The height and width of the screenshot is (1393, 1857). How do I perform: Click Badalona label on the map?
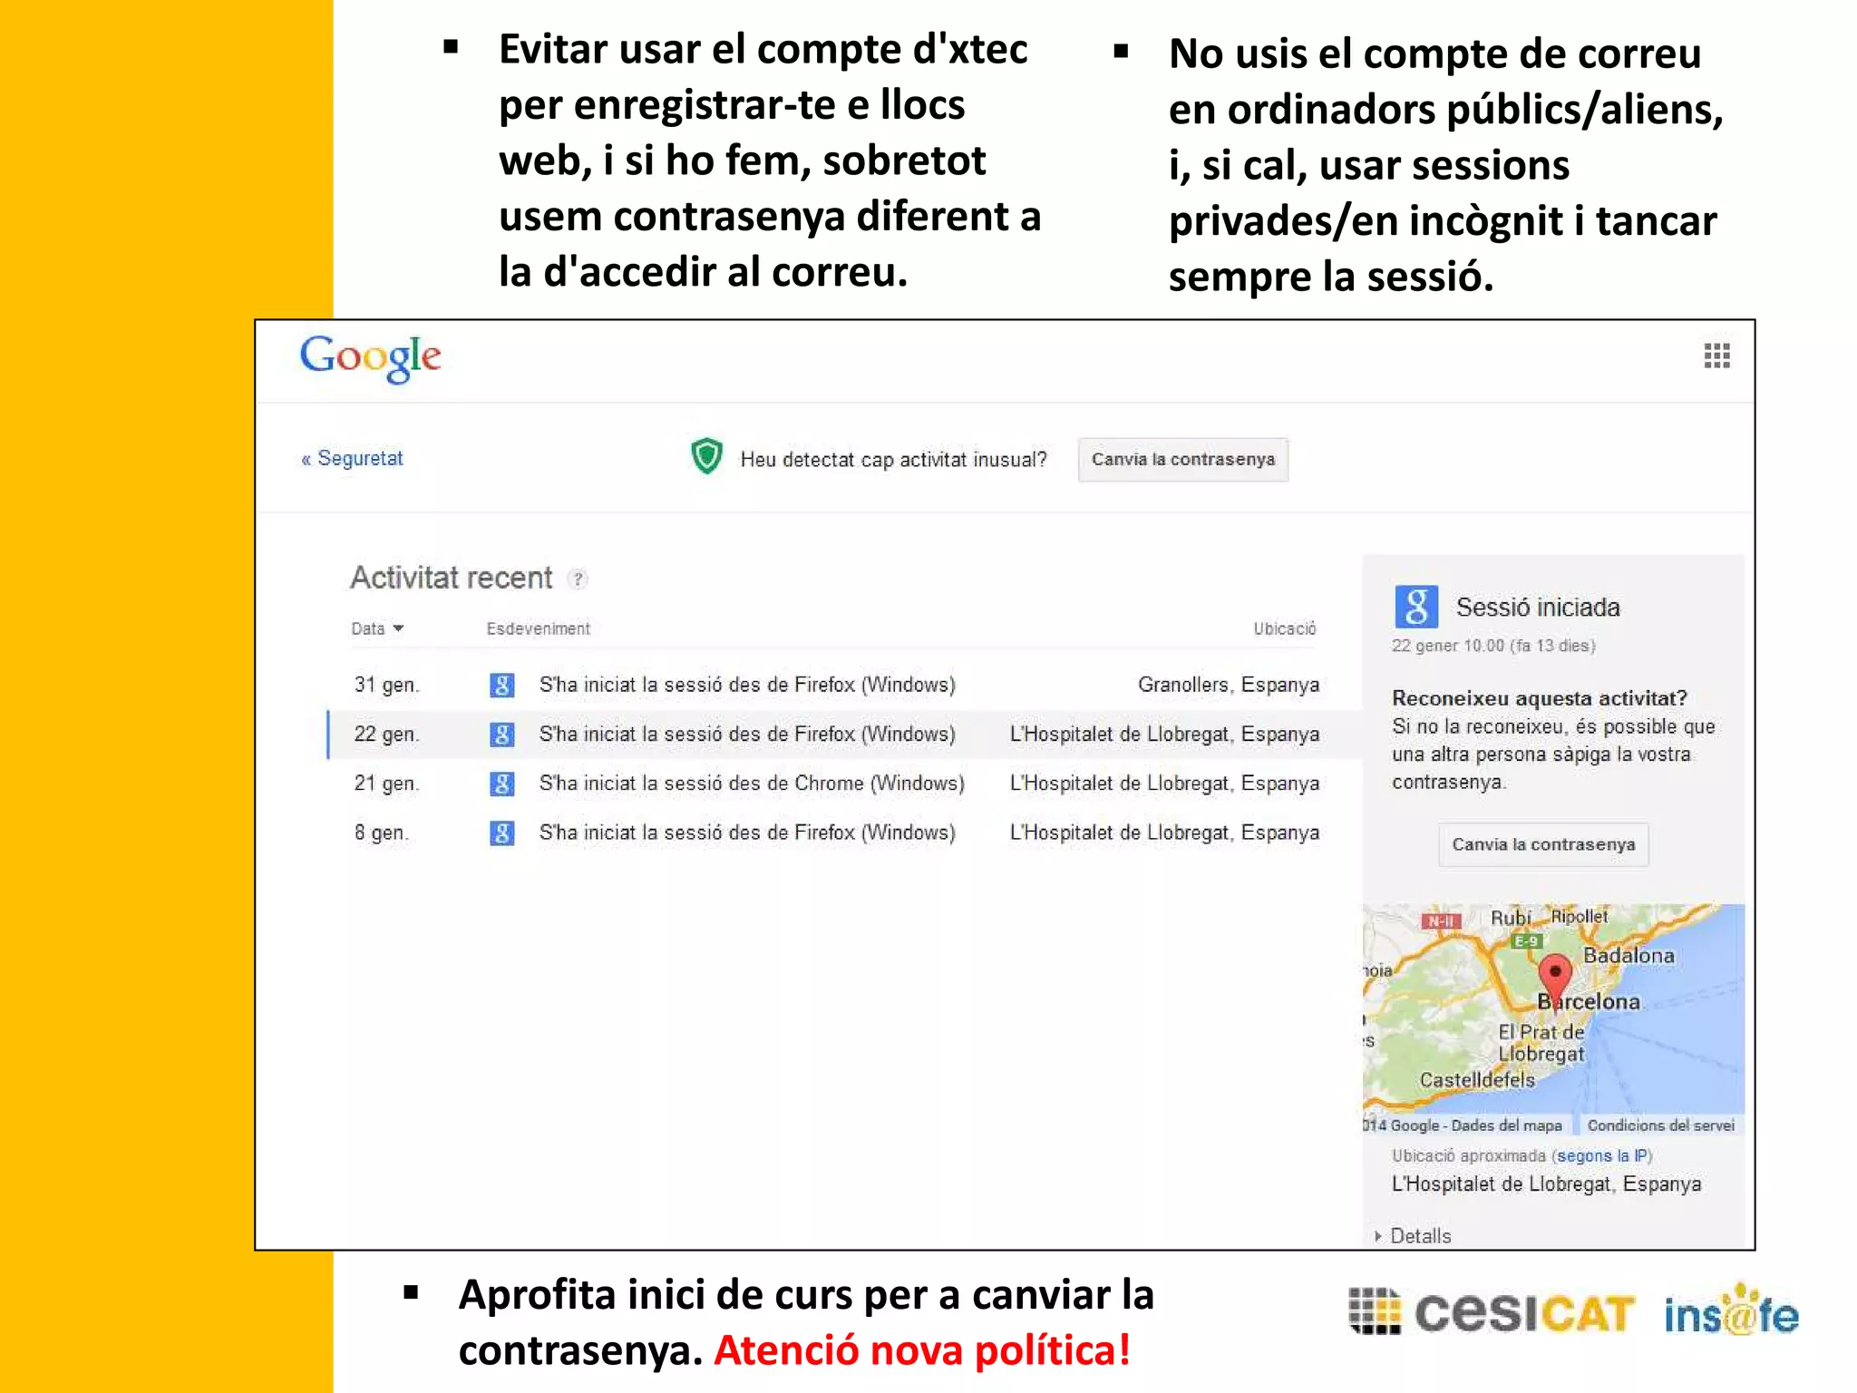point(1629,955)
